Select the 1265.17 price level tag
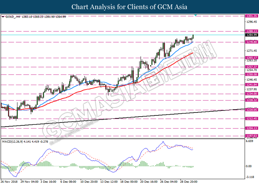Image resolution: width=259 pixels, height=185 pixels. [x=252, y=58]
